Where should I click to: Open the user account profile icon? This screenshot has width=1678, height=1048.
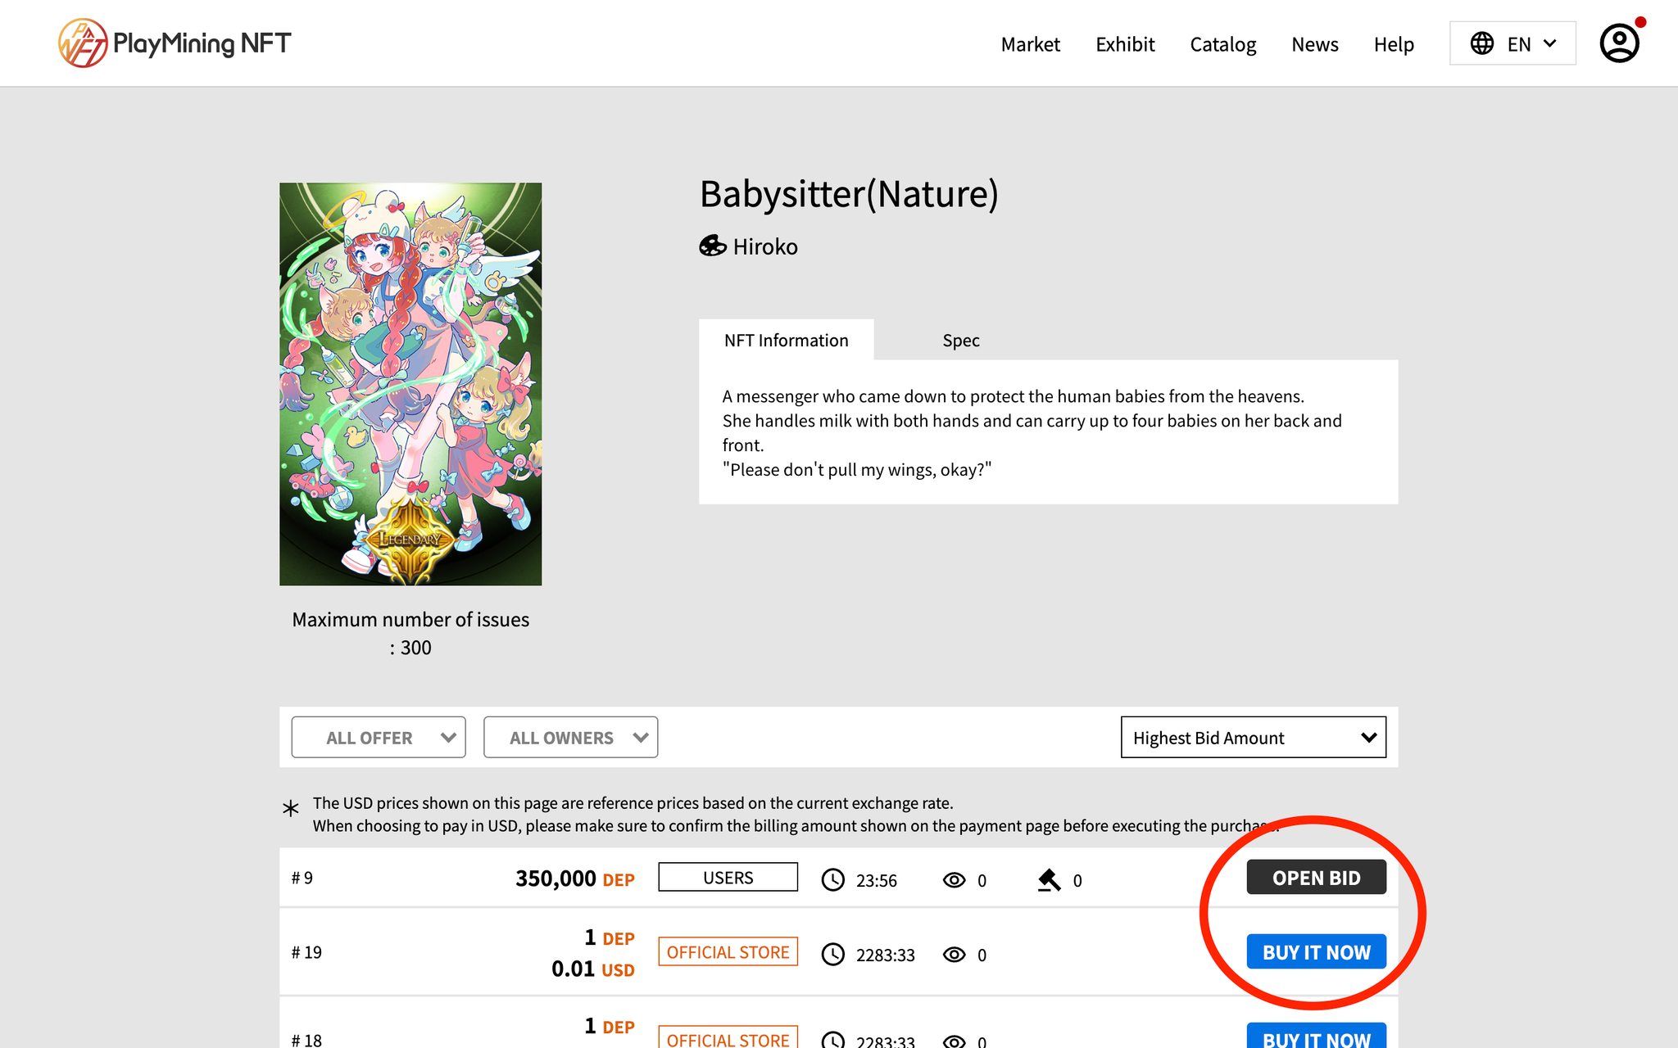(1619, 43)
